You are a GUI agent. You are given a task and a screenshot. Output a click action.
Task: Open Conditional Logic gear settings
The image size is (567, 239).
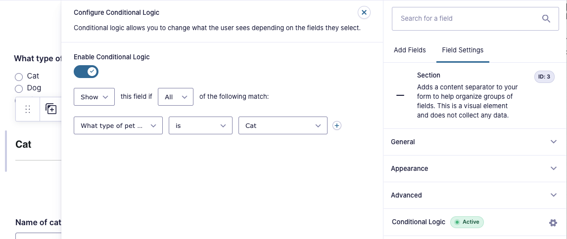(x=553, y=223)
